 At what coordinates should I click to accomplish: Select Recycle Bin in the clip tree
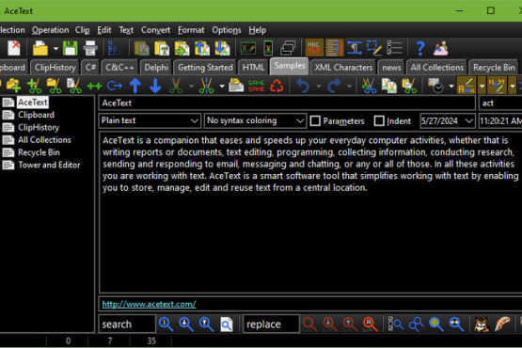pyautogui.click(x=39, y=152)
